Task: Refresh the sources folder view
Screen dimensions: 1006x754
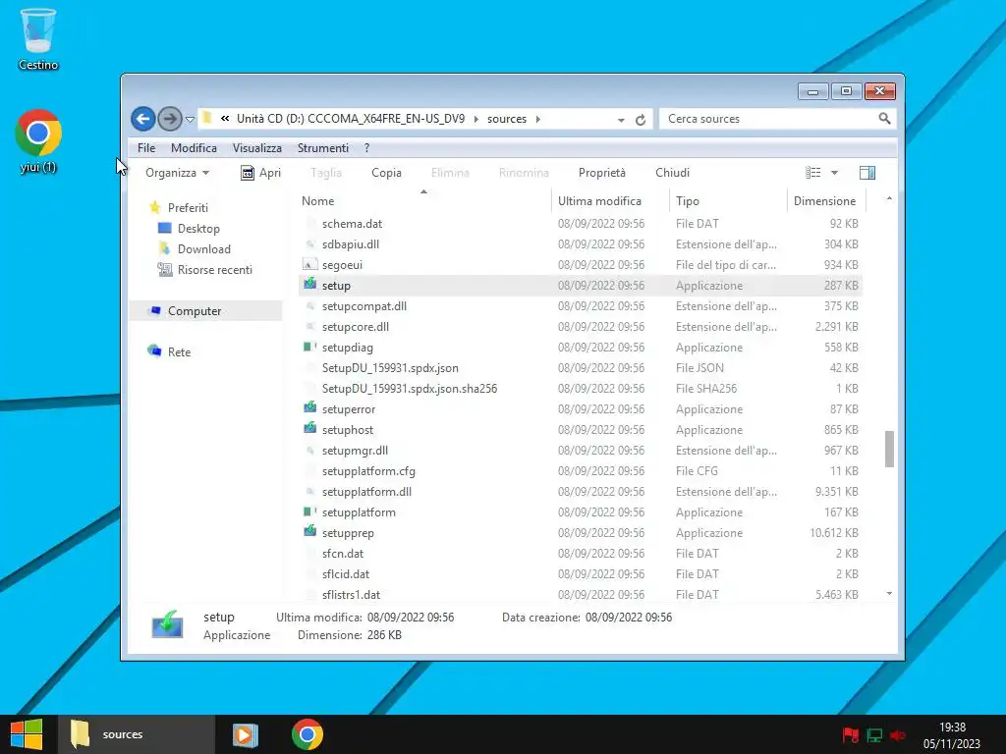Action: pos(641,119)
